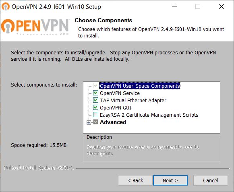Select TAP Virtual Ethernet Adapter label
Viewport: 234px width, 192px height.
click(x=133, y=100)
